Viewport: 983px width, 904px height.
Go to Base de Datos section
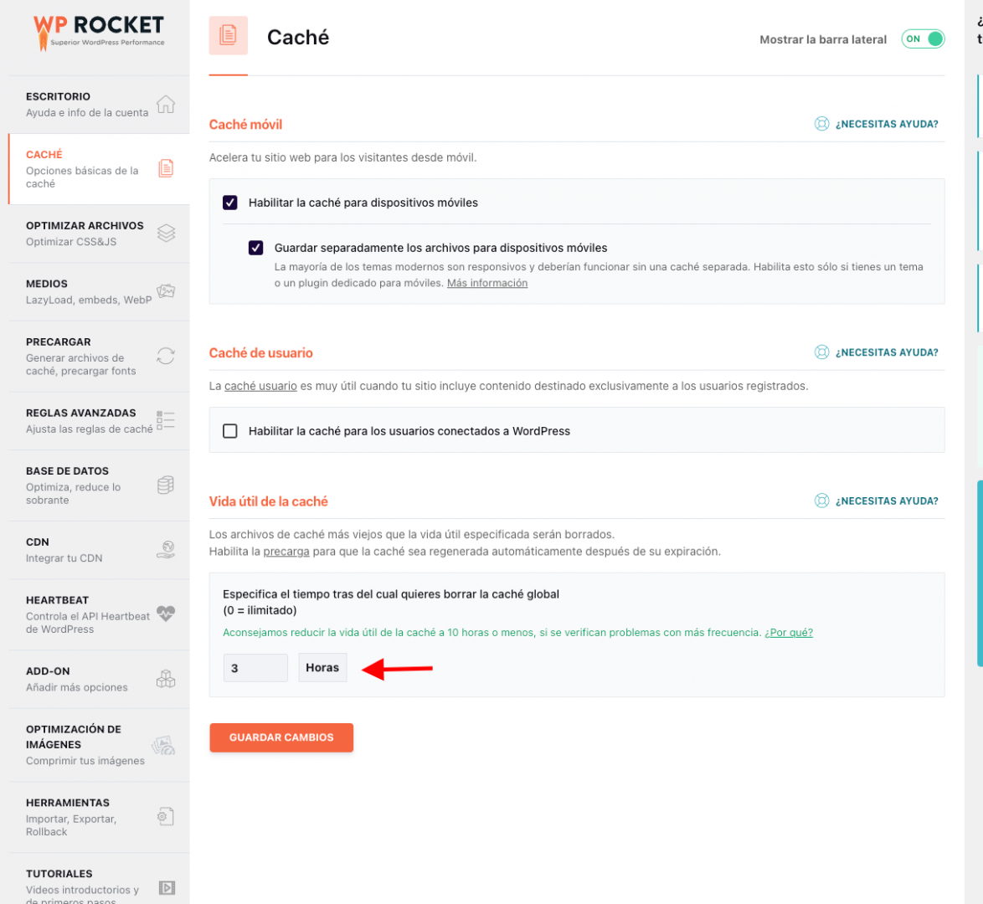(x=99, y=485)
